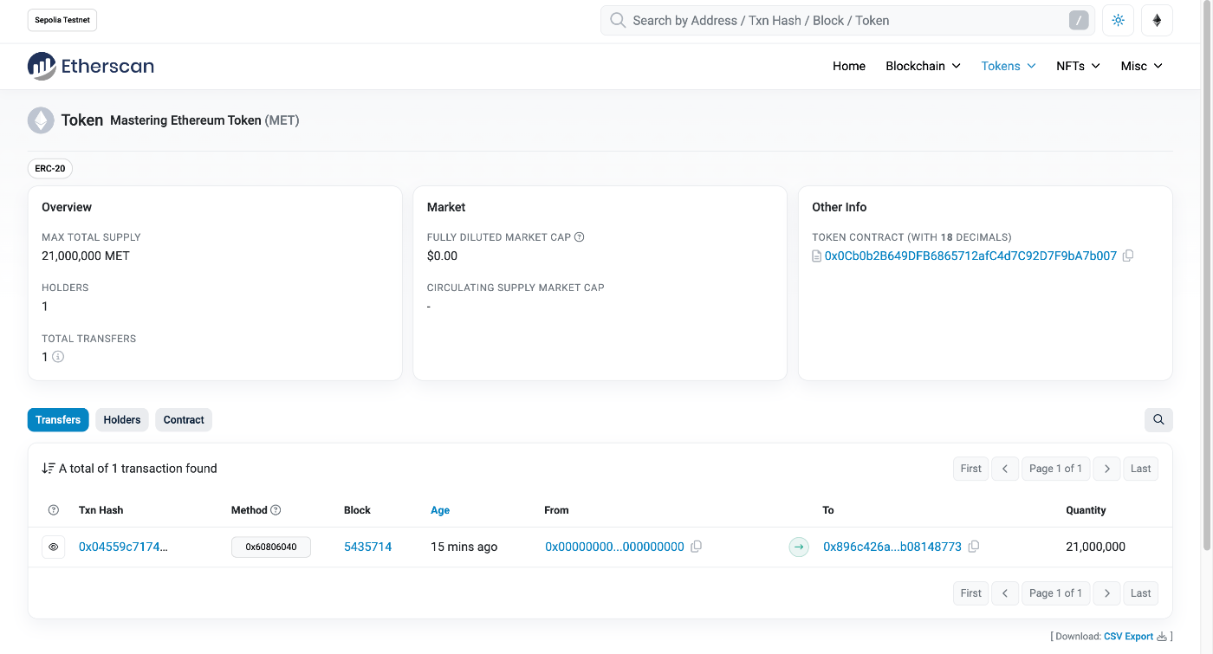Click the contract file icon before the address

pos(816,256)
